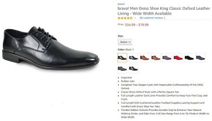Image resolution: width=212 pixels, height=121 pixels.
Task: Pick the tan swatch beside the unselected black swatch
Action: (x=145, y=58)
